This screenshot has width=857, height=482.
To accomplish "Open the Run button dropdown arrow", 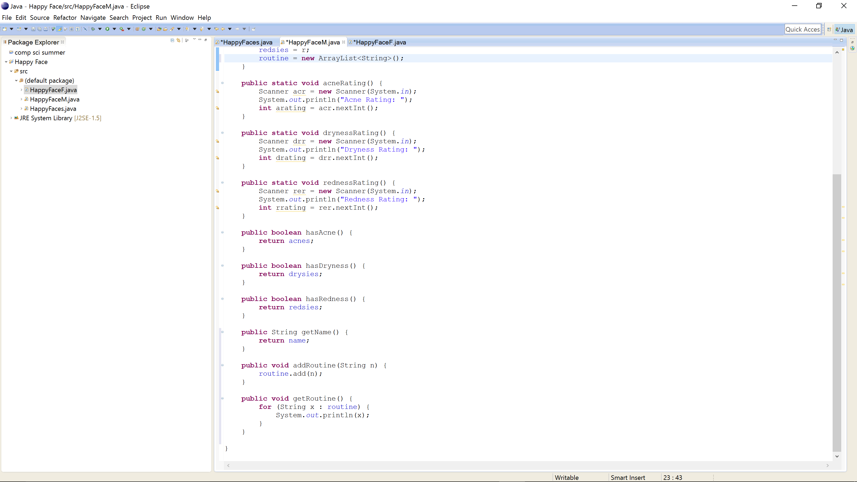I will pyautogui.click(x=114, y=29).
